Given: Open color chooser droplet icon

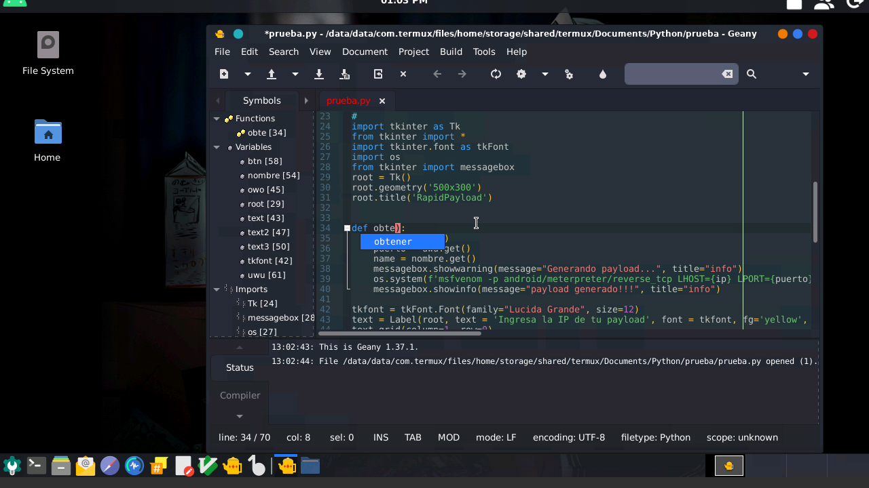Looking at the screenshot, I should coord(603,74).
